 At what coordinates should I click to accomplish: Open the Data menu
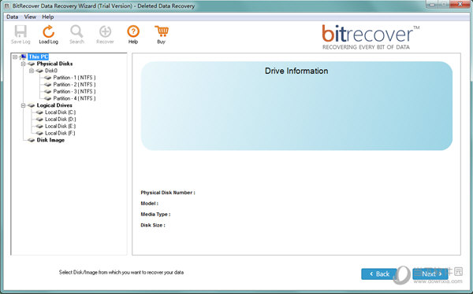(x=13, y=17)
